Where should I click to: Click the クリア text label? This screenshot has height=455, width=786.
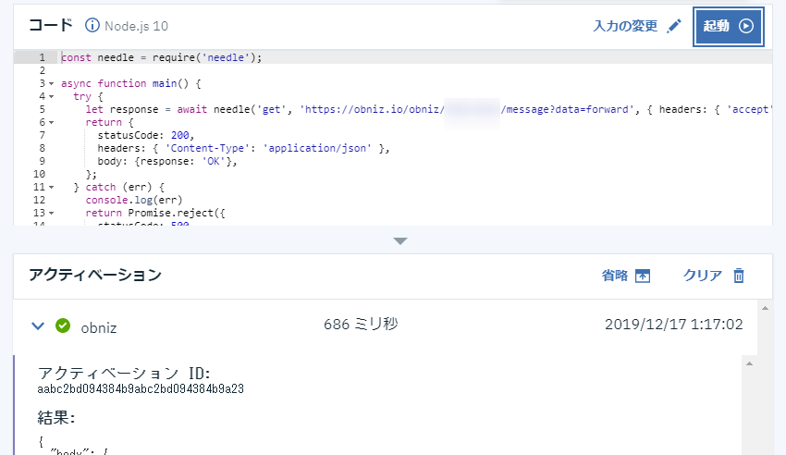click(702, 276)
